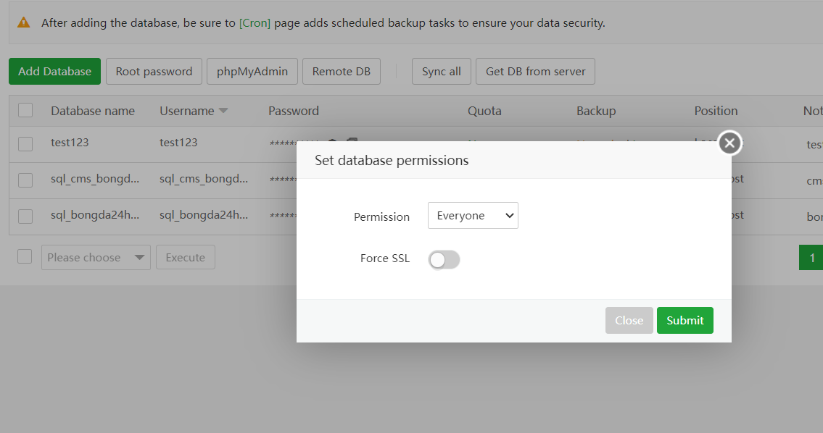Open the Please choose batch action dropdown
Viewport: 823px width, 433px height.
tap(95, 257)
